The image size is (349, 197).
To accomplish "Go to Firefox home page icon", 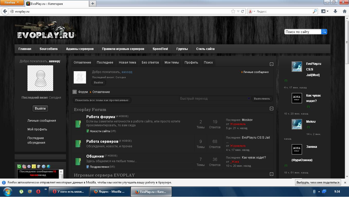I will click(x=345, y=11).
